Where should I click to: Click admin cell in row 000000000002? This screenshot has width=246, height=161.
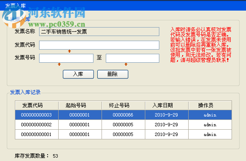click(x=210, y=125)
